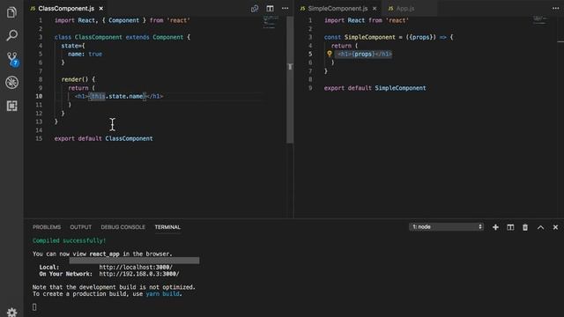Click 'render() {' on line 8

pos(78,79)
